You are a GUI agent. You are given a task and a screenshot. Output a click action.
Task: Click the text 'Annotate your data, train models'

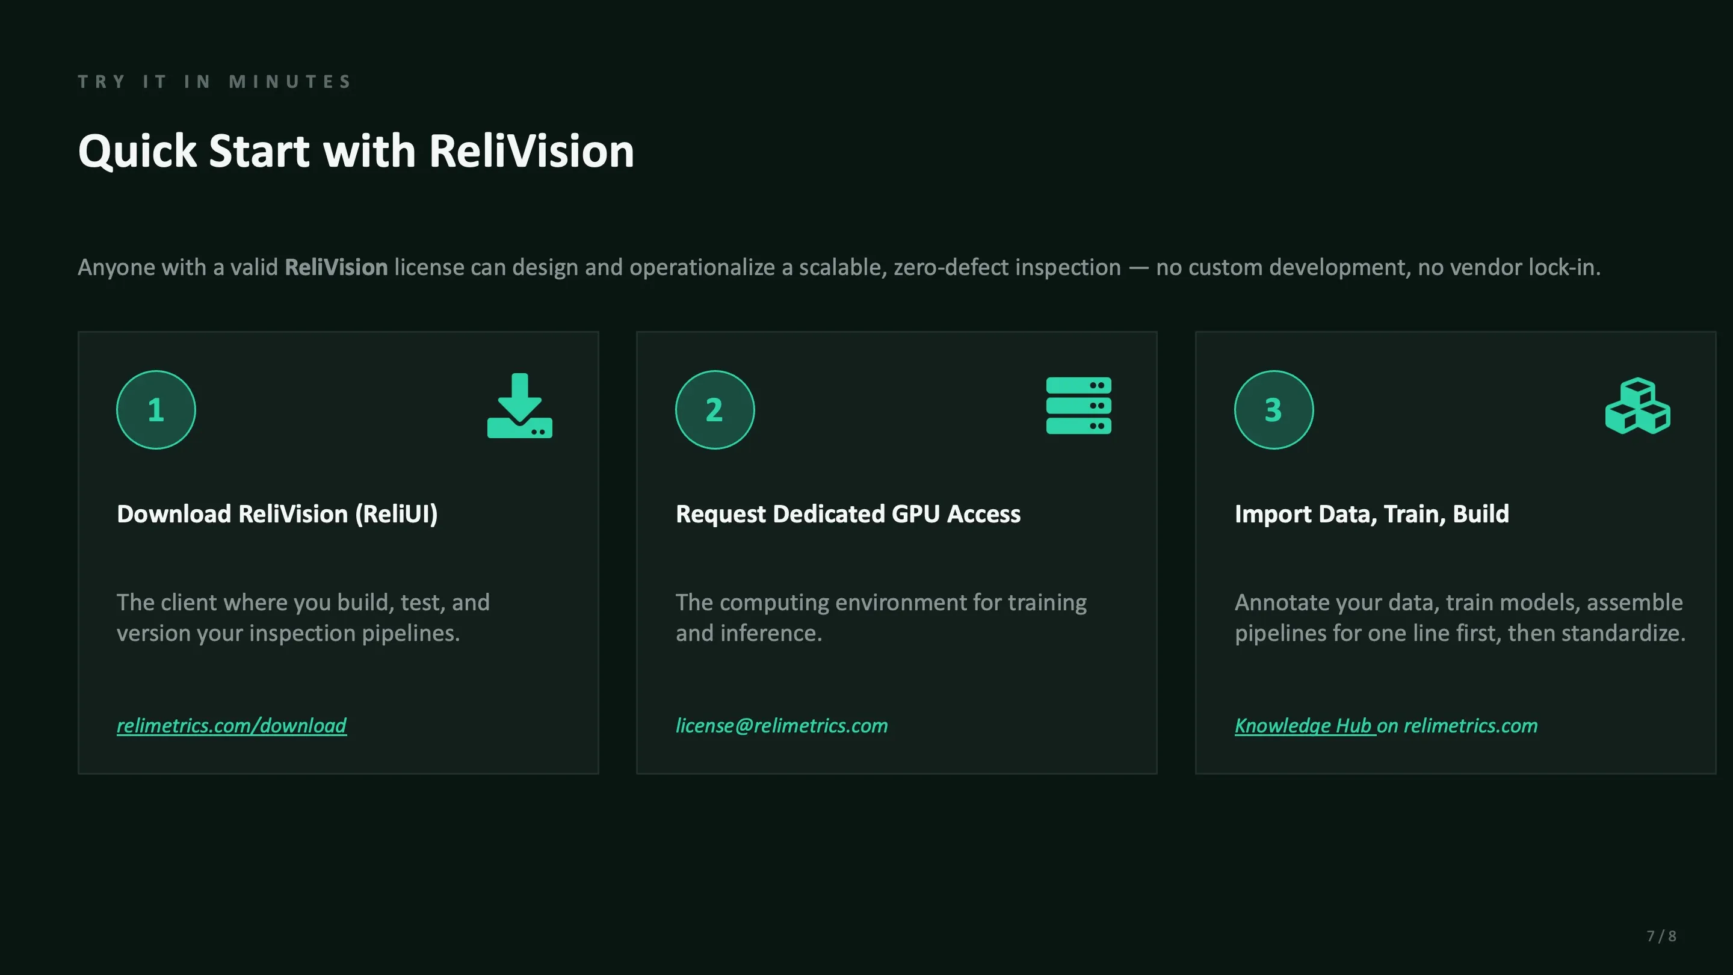click(x=1407, y=602)
